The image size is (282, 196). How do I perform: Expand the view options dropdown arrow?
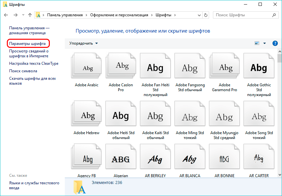coord(264,43)
